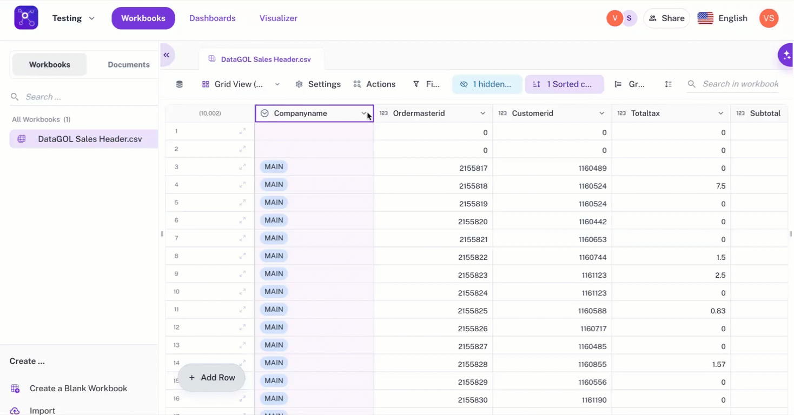Expand row 5 record icon
Screen dimensions: 794x415
point(242,203)
